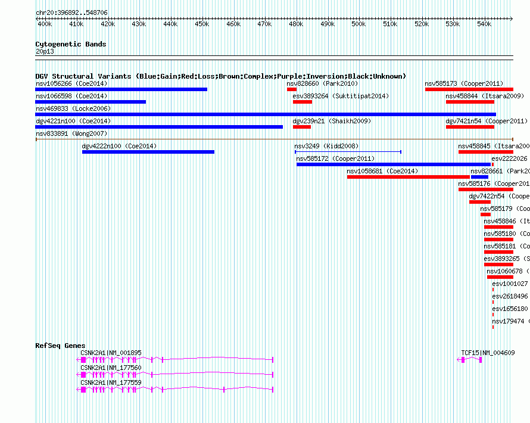Click the 20p13 cytogenetic band label
Image resolution: width=530 pixels, height=423 pixels.
tap(45, 51)
